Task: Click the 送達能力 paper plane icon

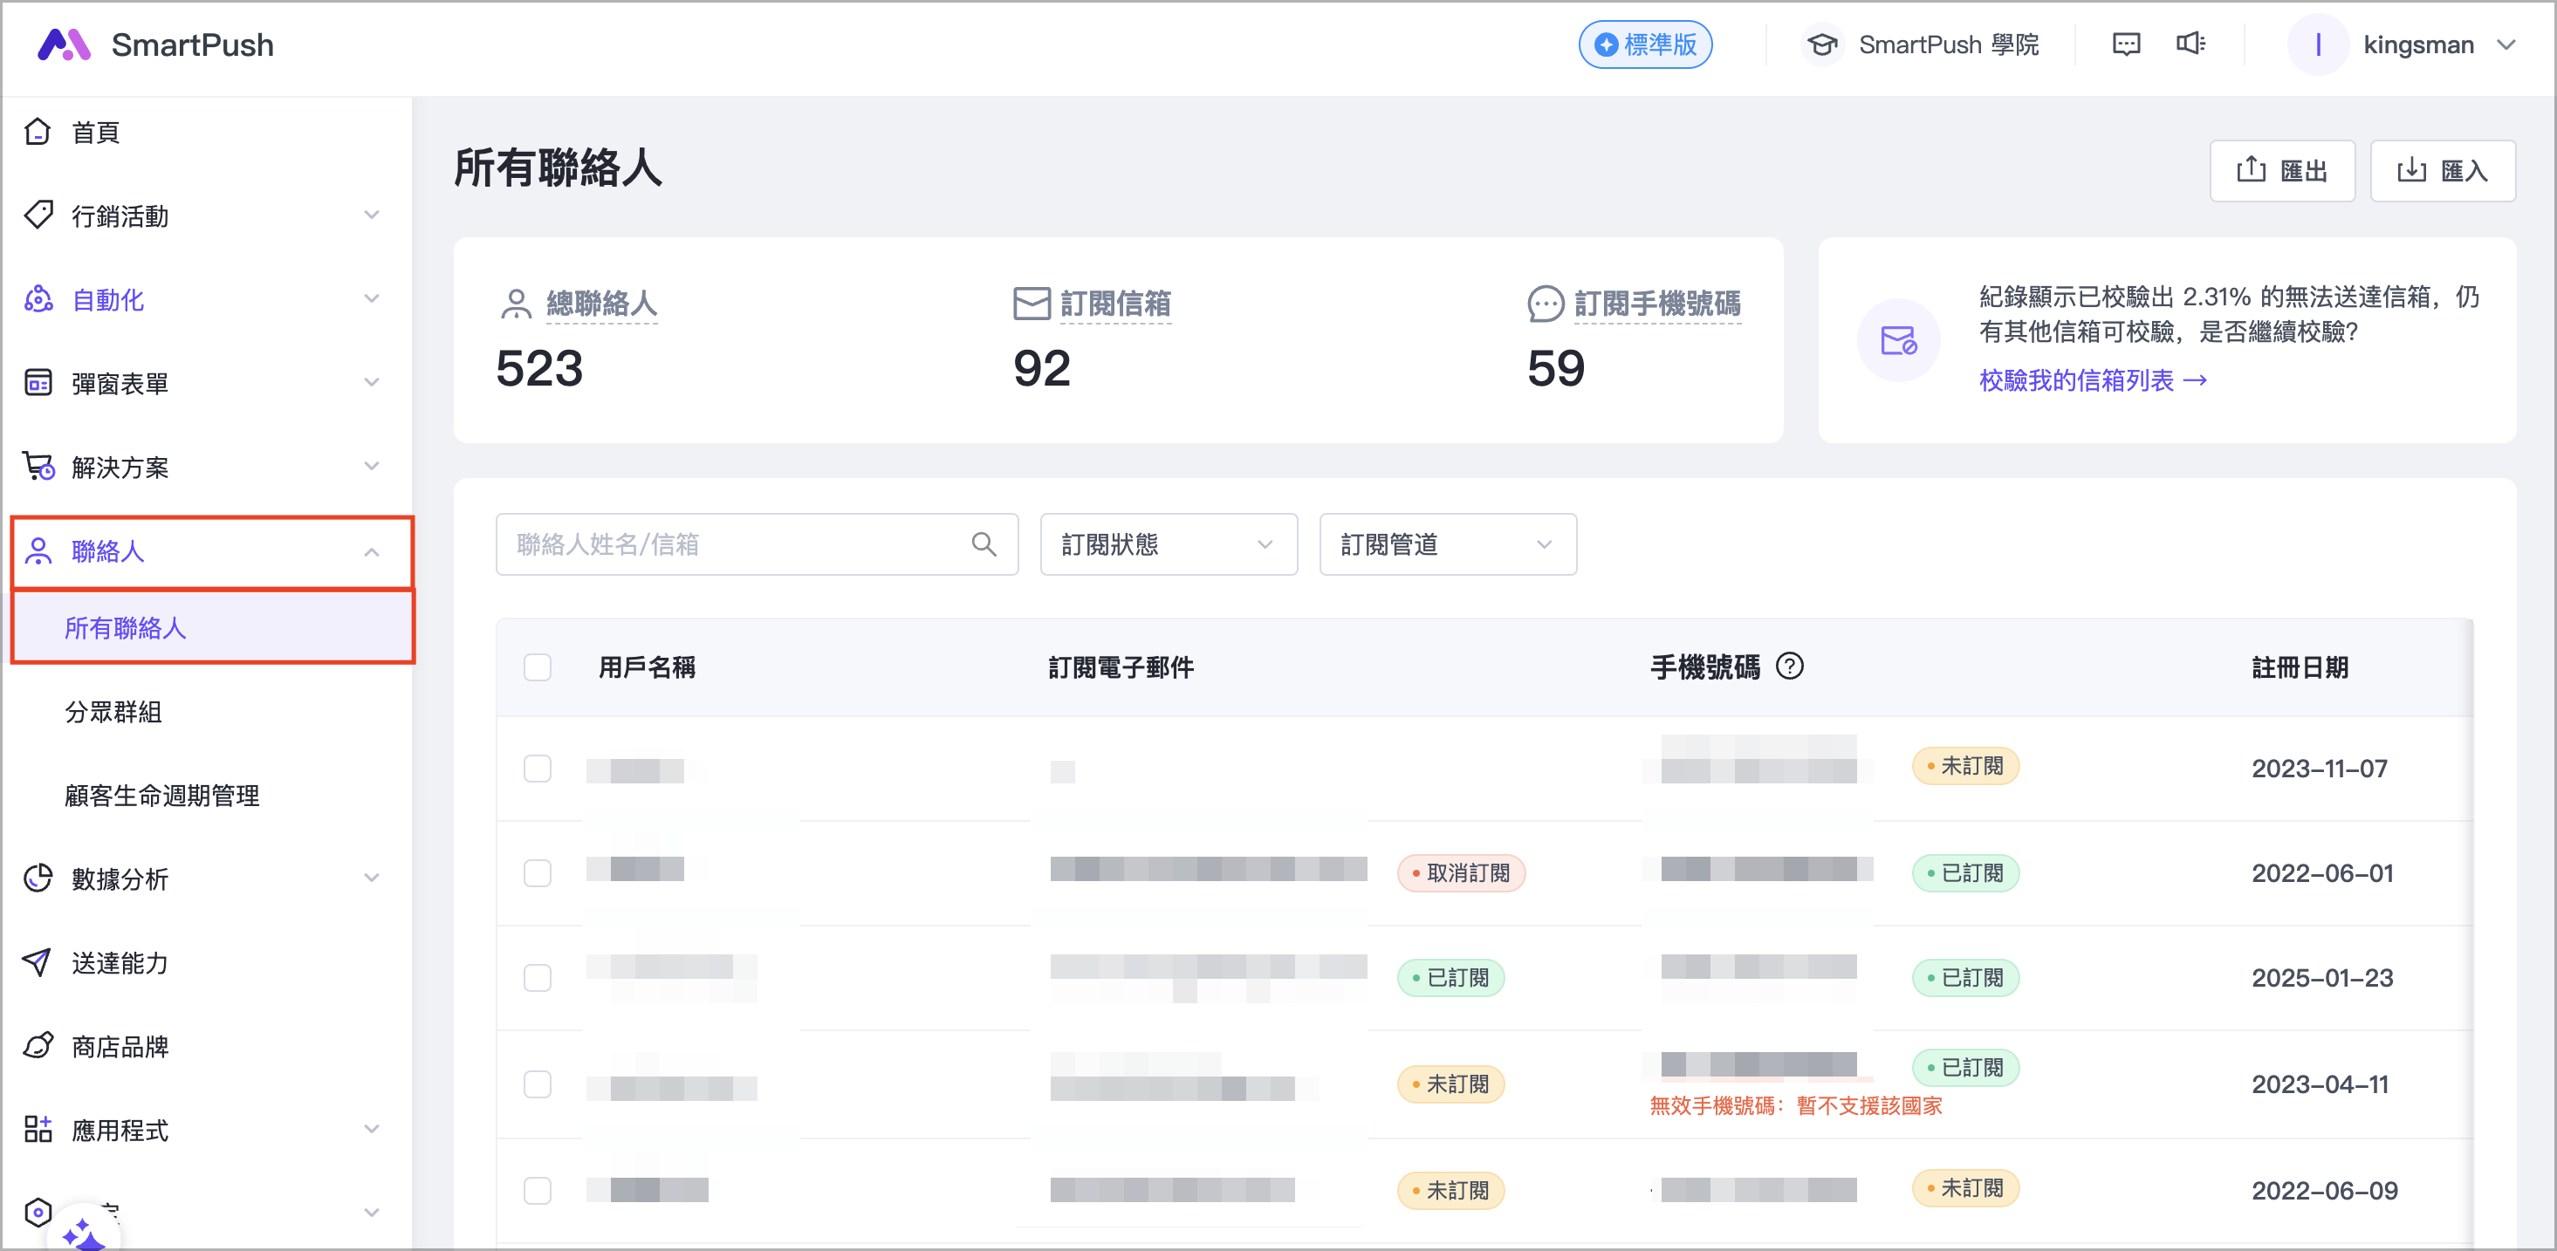Action: [38, 961]
